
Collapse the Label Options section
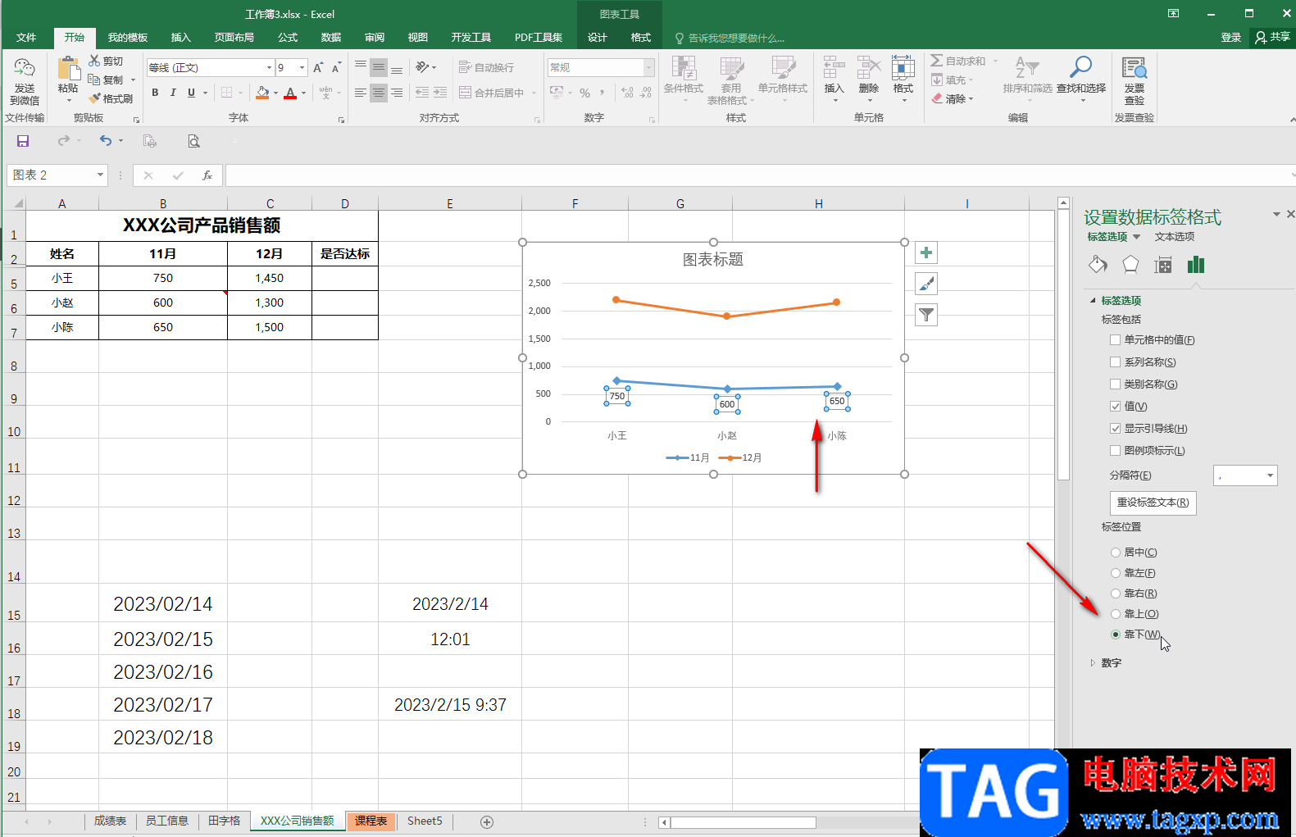1093,301
